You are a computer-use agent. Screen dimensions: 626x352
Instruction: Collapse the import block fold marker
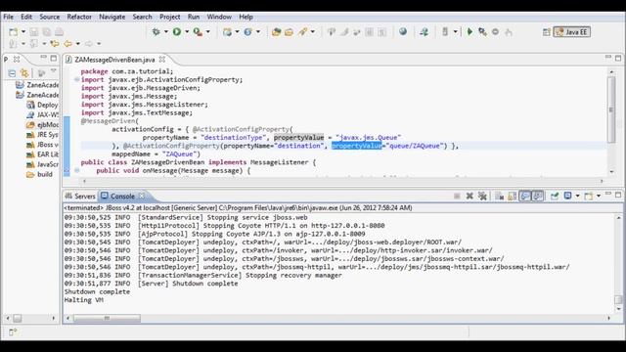[x=76, y=79]
